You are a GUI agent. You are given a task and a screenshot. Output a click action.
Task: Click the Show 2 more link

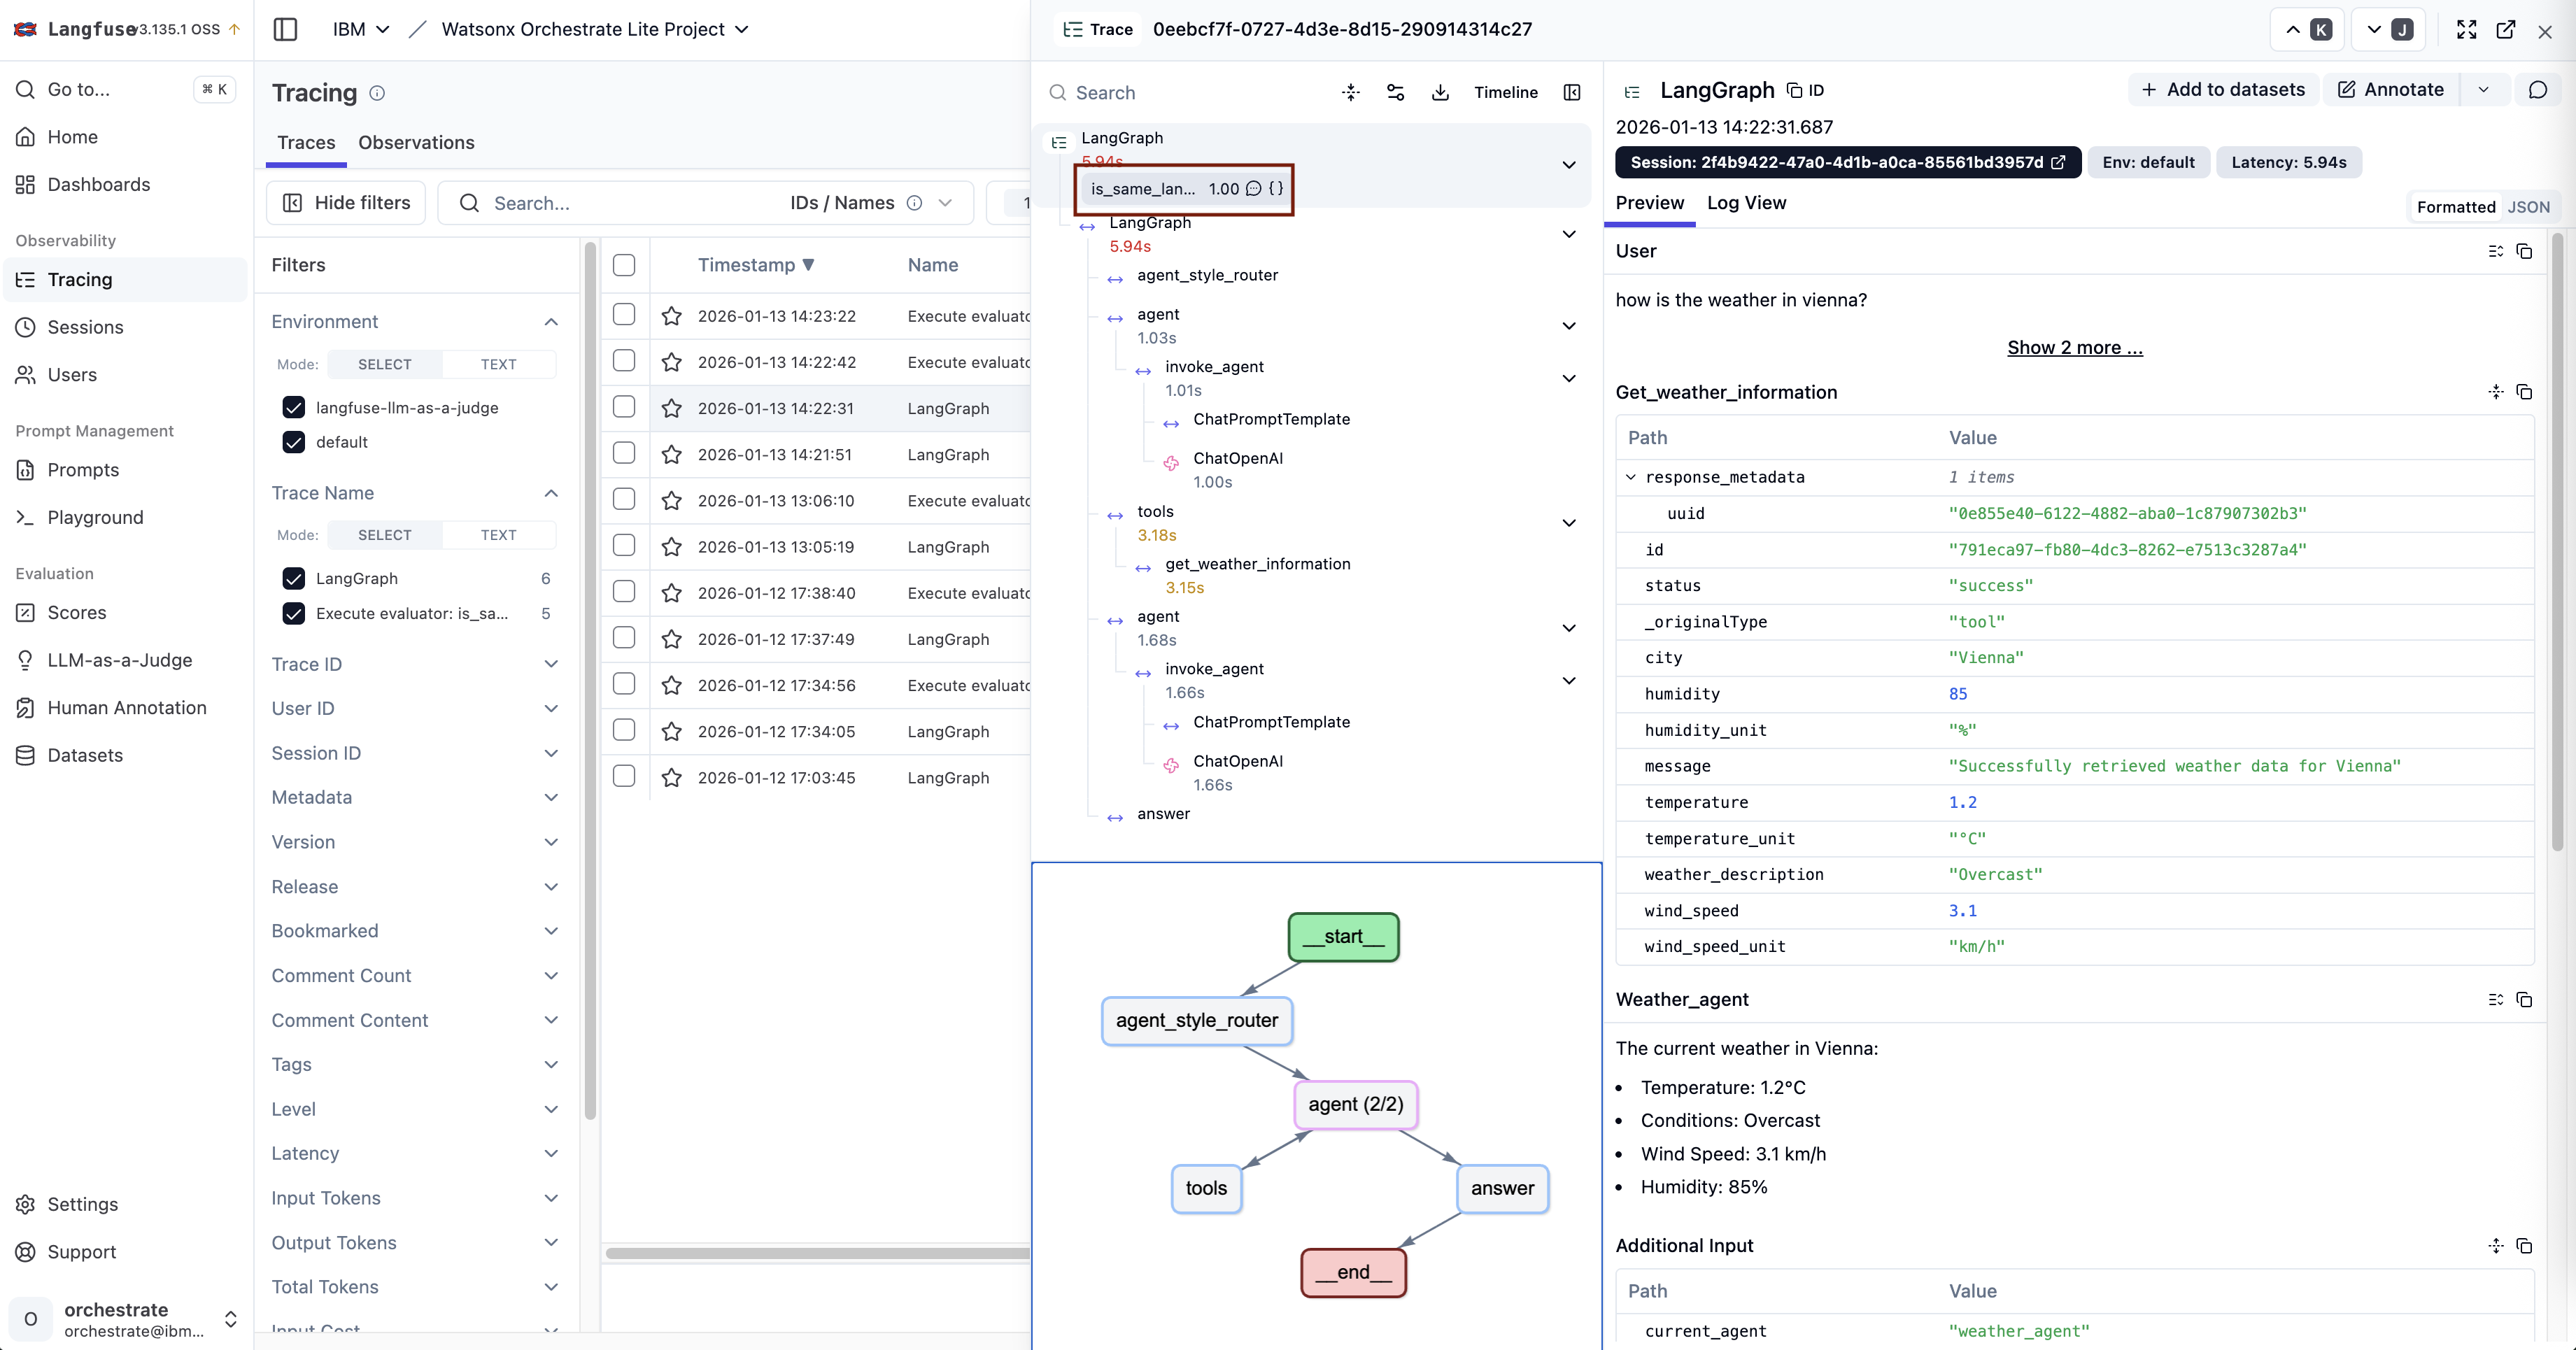coord(2074,347)
